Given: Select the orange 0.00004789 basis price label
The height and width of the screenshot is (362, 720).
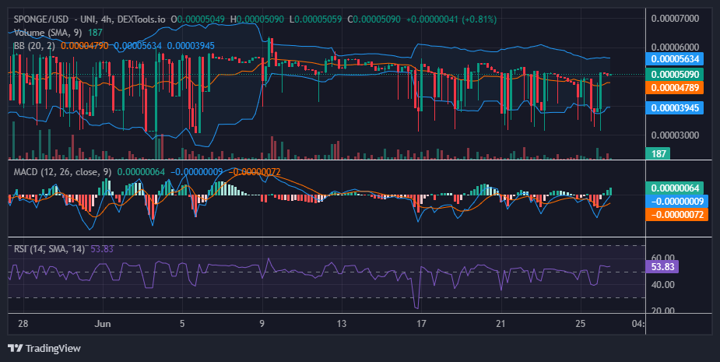Looking at the screenshot, I should click(x=675, y=88).
